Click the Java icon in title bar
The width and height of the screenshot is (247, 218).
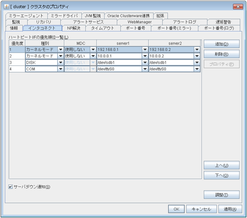click(7, 7)
